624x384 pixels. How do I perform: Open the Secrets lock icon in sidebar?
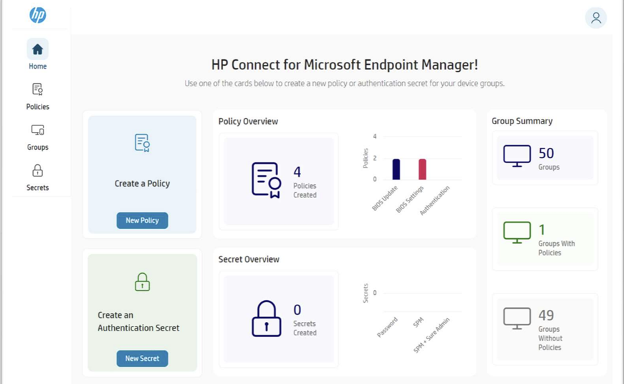pos(38,171)
